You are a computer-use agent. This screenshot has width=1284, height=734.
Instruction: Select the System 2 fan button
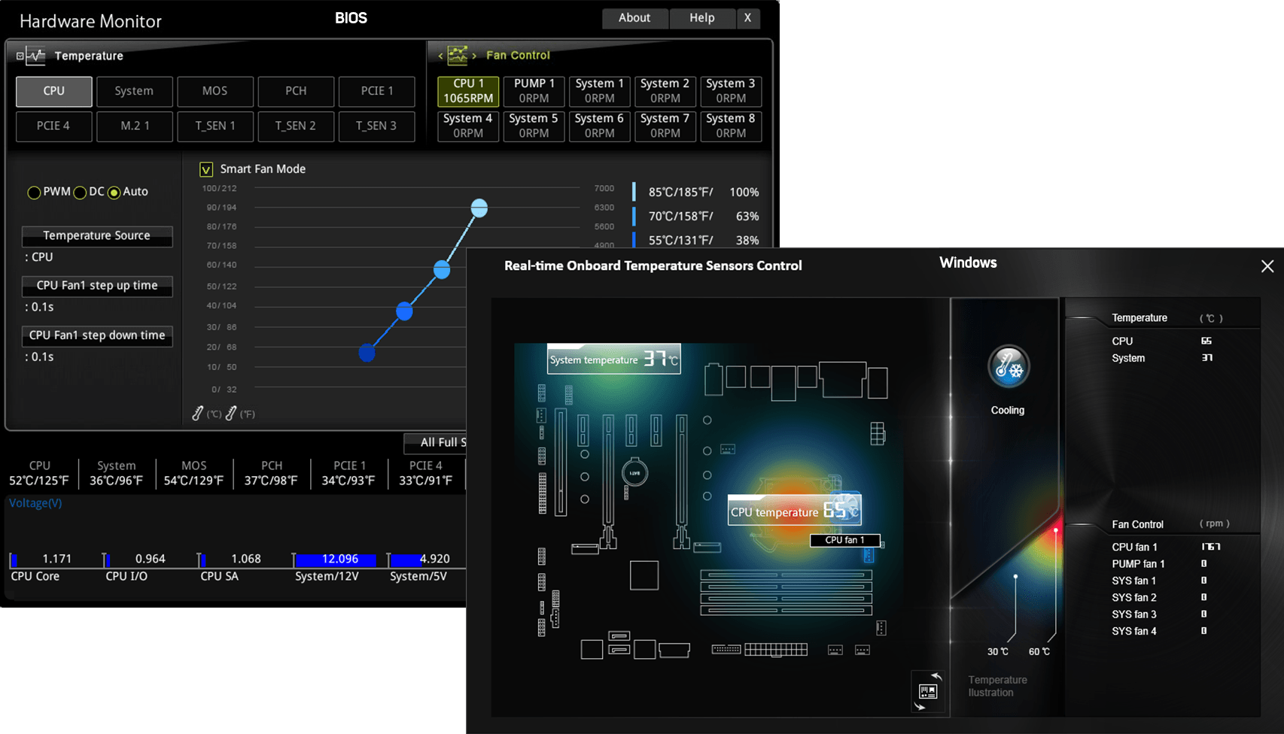[665, 91]
